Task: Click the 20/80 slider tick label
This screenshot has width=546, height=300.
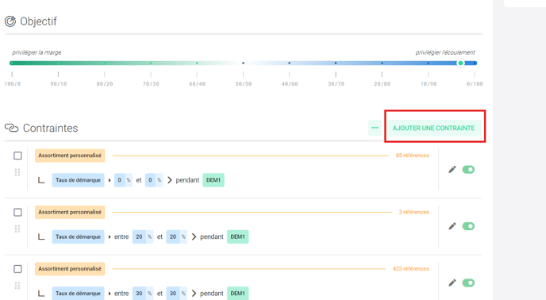Action: pos(382,84)
